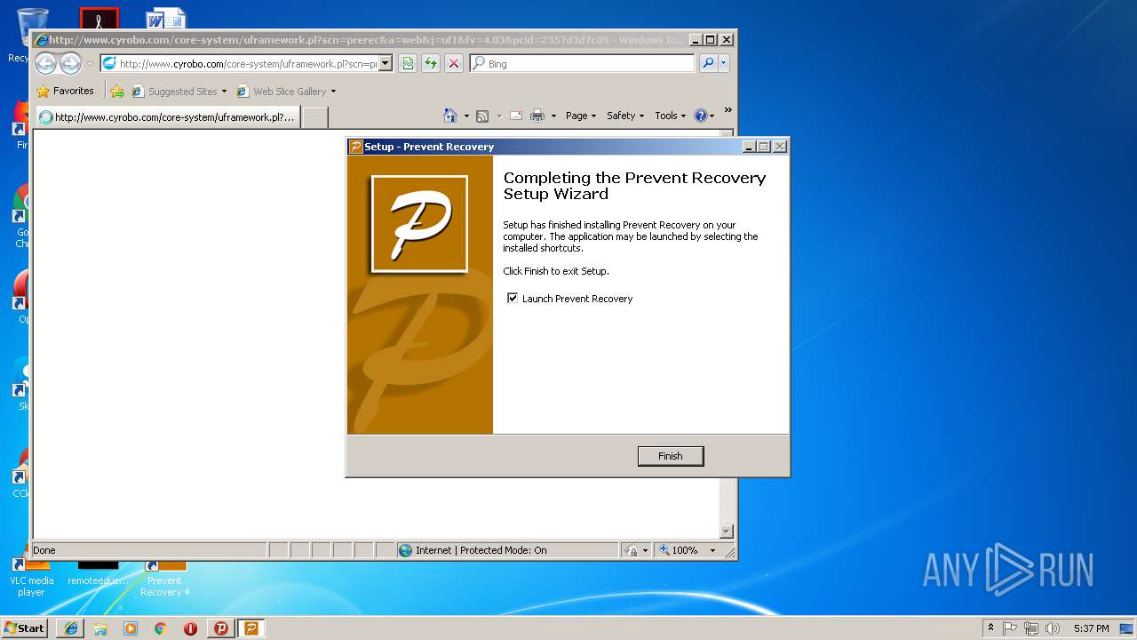Open a new blank tab
Screen dimensions: 1137x640
315,117
